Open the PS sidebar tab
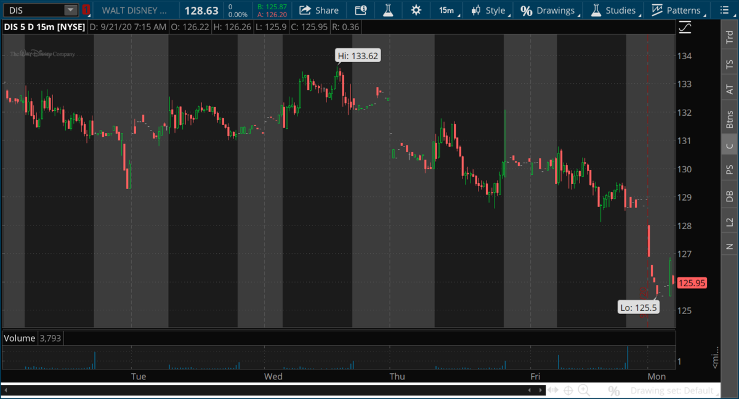The width and height of the screenshot is (739, 399). (730, 169)
